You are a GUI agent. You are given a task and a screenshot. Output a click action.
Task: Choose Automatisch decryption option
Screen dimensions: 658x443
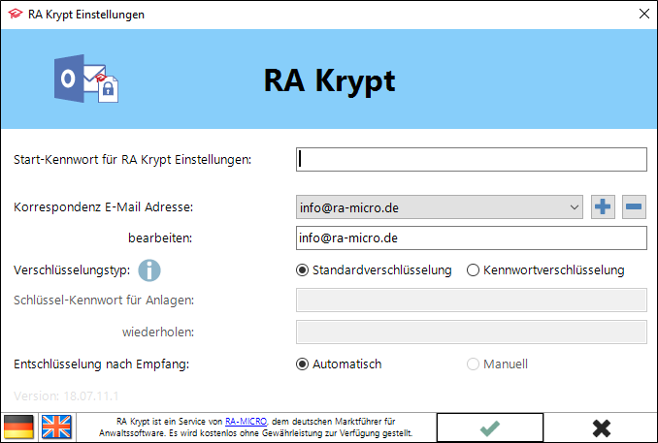[302, 364]
